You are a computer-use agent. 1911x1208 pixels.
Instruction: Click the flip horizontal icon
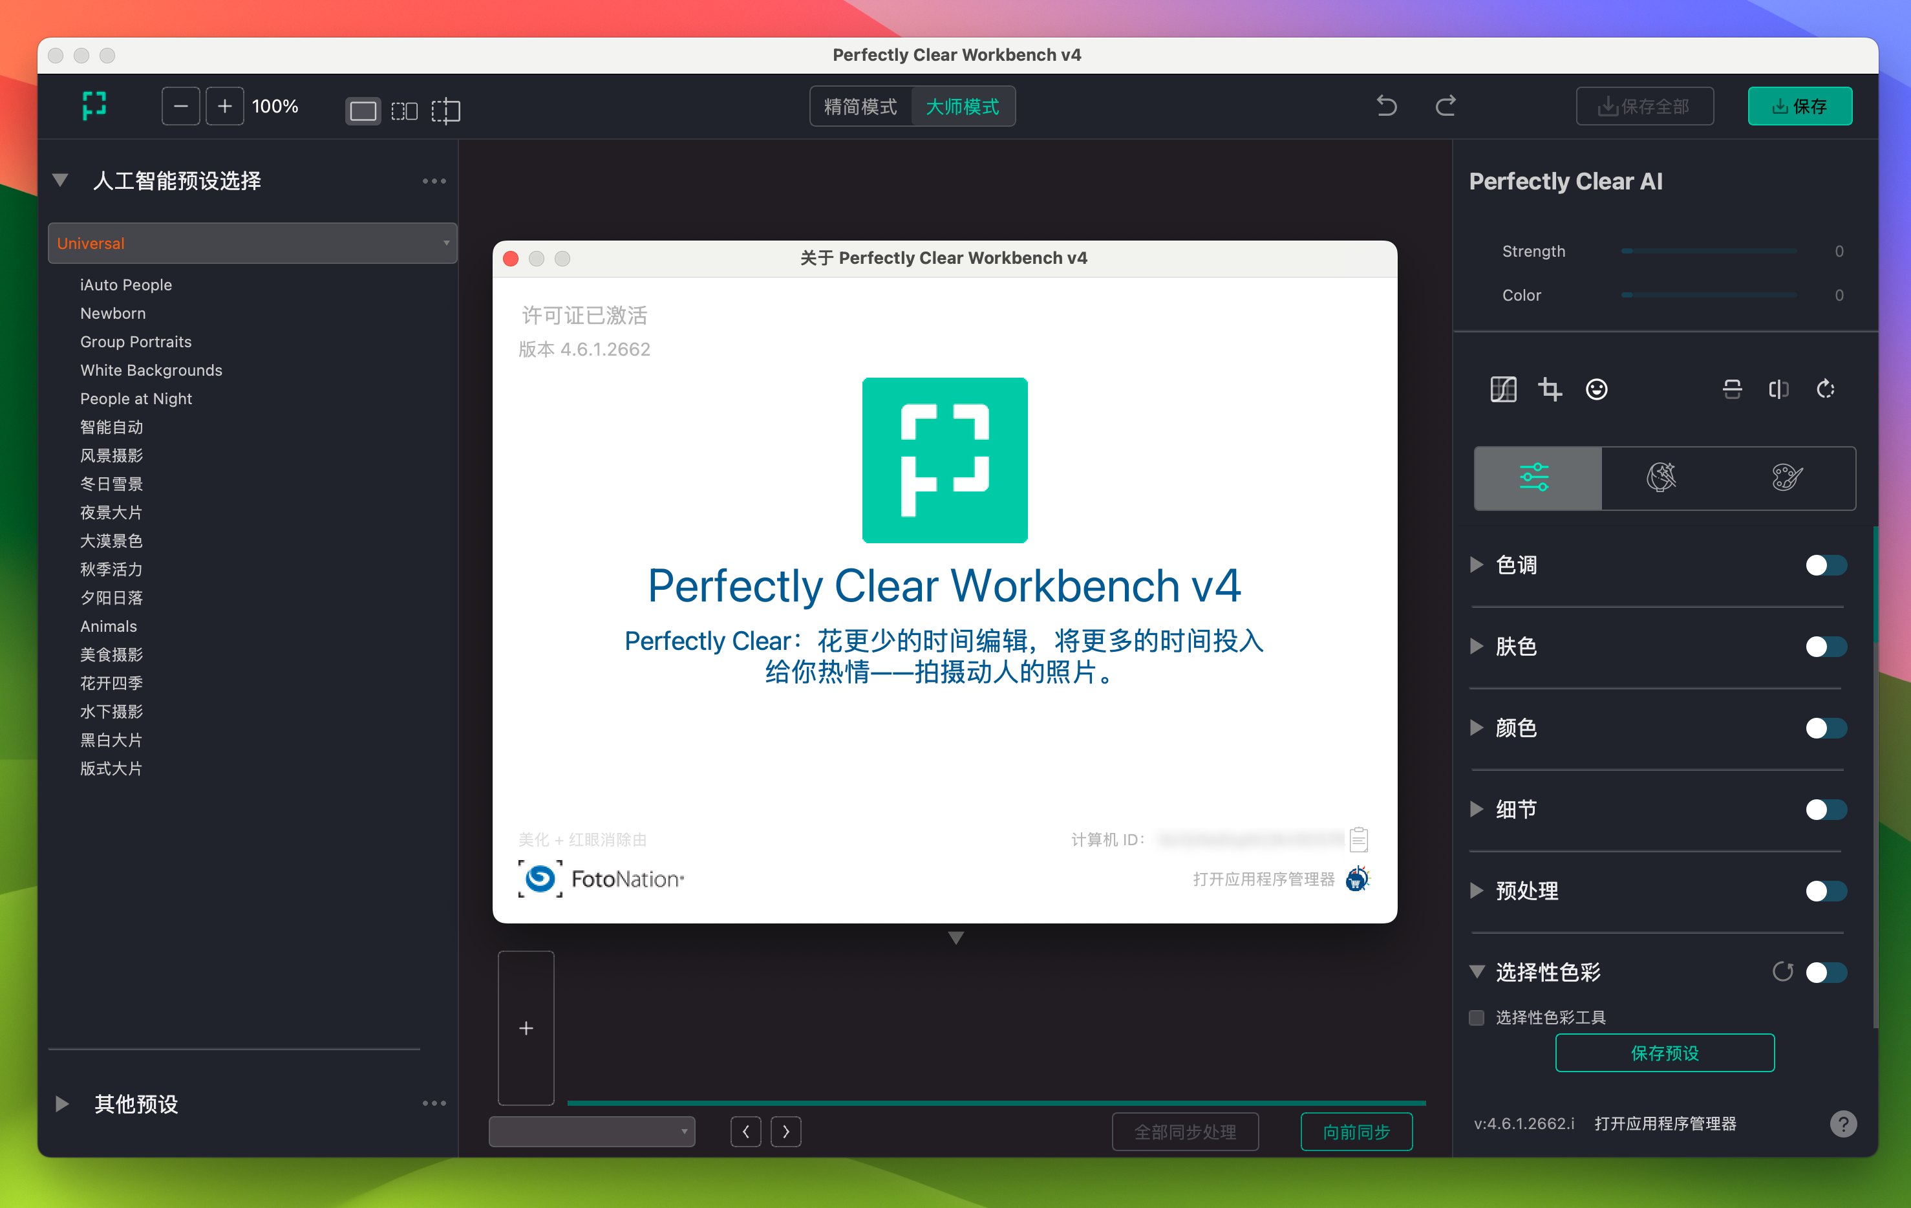[1778, 389]
